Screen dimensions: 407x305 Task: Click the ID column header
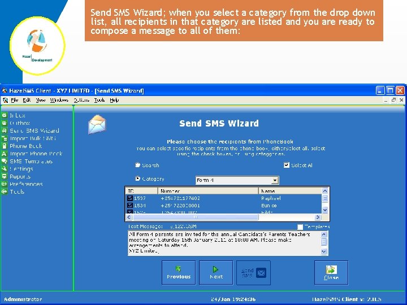(x=142, y=191)
